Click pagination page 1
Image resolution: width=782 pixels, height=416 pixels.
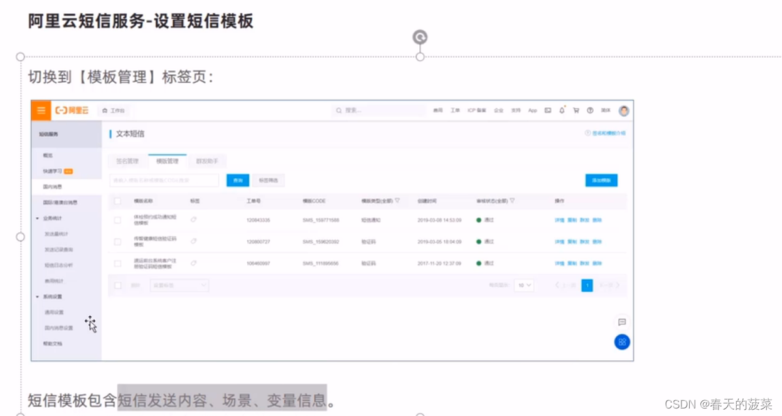point(587,285)
